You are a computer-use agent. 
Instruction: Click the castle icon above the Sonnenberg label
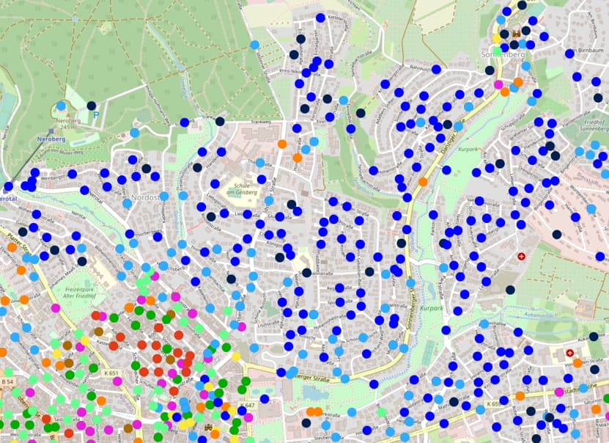coord(516,33)
